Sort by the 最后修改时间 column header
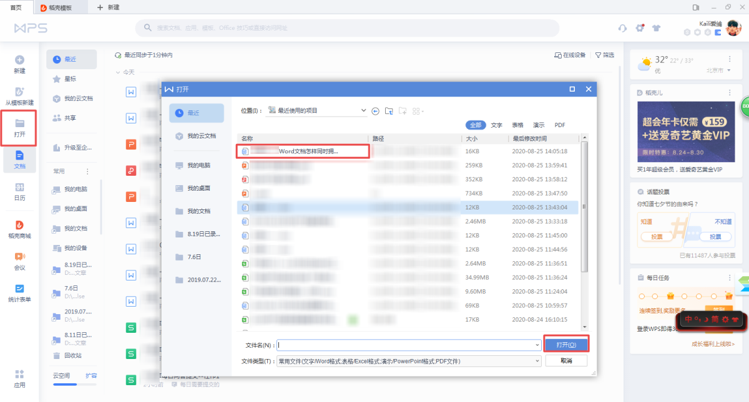 point(529,138)
